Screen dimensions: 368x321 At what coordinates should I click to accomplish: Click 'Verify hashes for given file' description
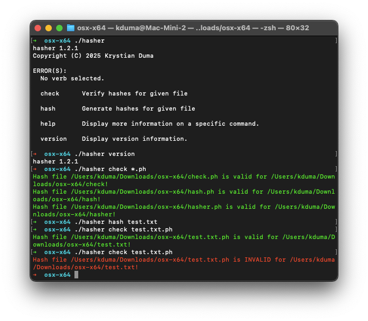[135, 94]
